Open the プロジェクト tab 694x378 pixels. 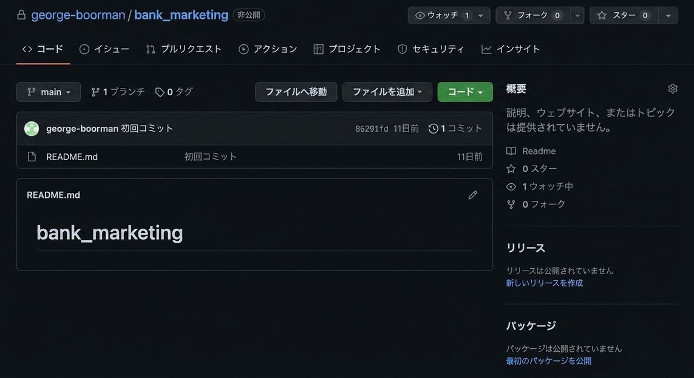[x=347, y=49]
